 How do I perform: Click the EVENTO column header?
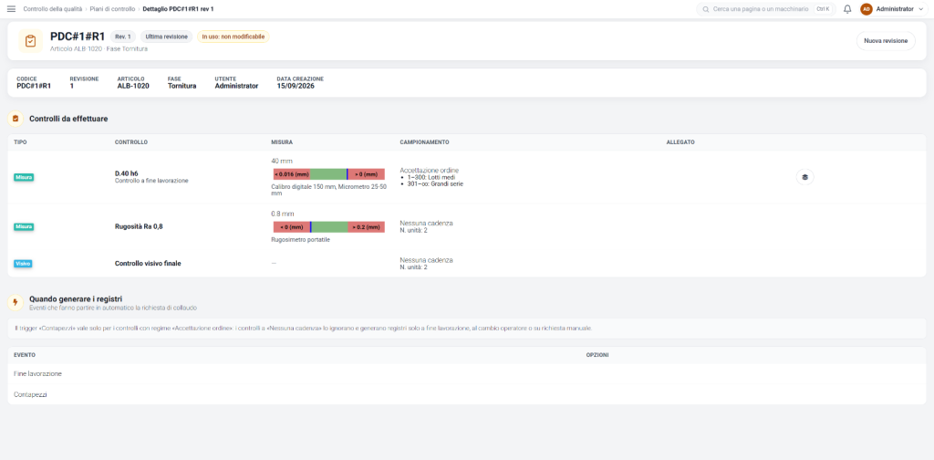point(25,354)
